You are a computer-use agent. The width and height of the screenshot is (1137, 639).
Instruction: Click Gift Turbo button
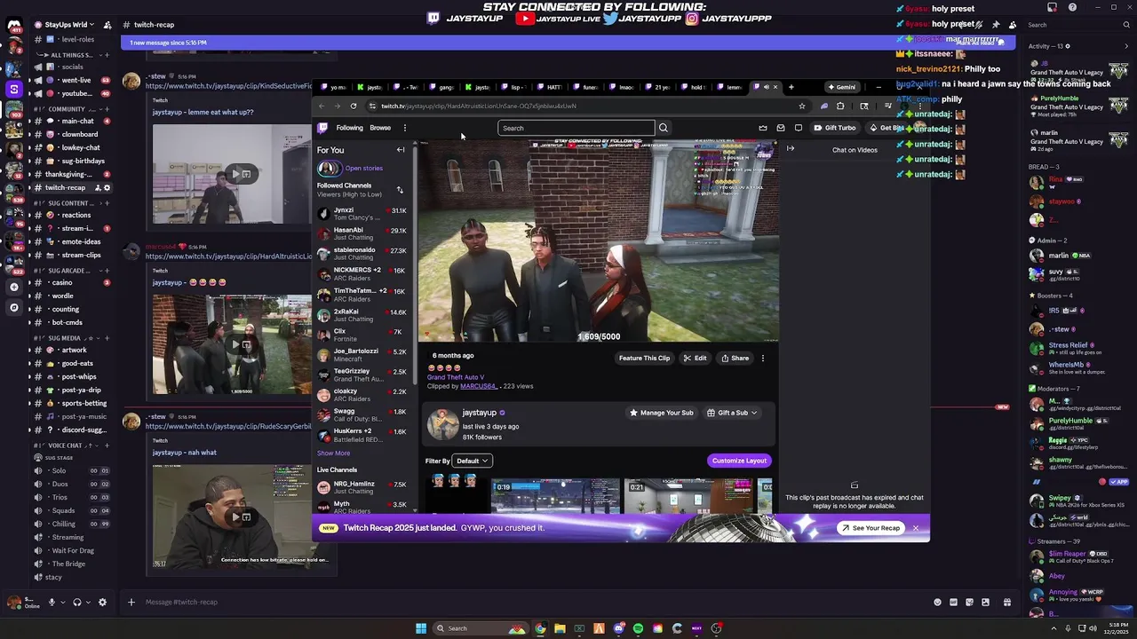click(x=836, y=128)
